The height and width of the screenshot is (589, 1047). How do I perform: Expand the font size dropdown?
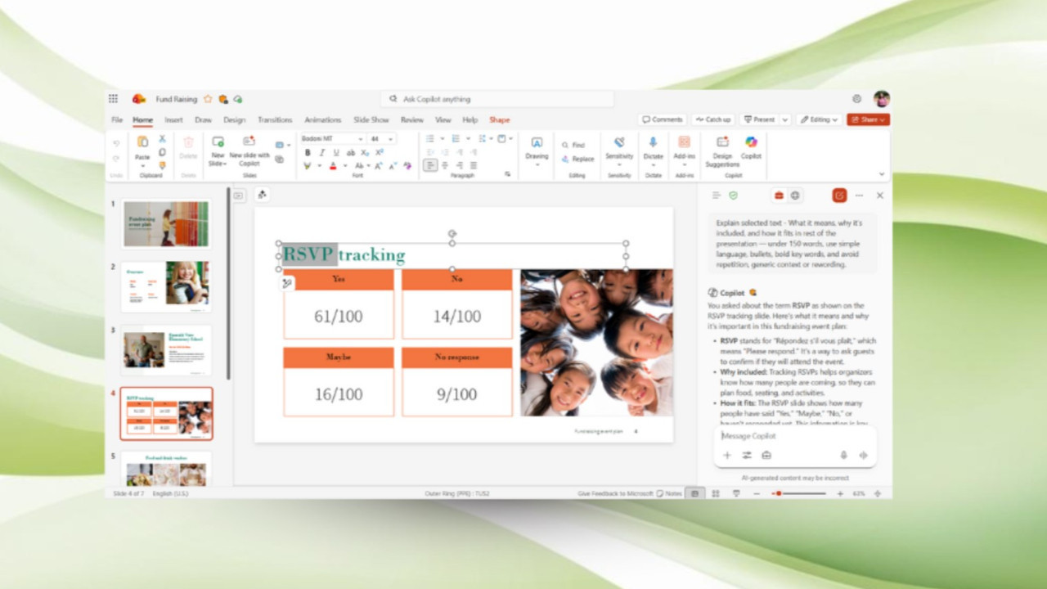[x=390, y=139]
